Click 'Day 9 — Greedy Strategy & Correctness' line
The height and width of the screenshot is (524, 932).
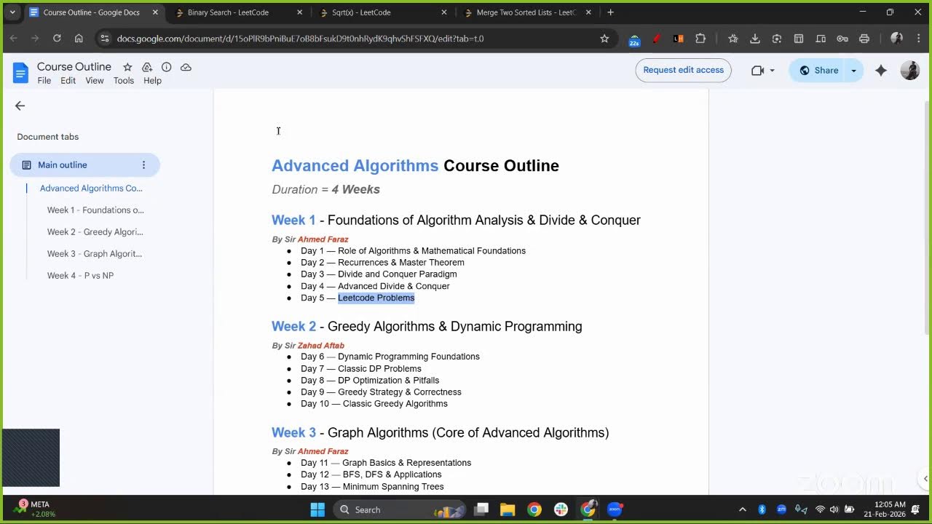coord(381,392)
